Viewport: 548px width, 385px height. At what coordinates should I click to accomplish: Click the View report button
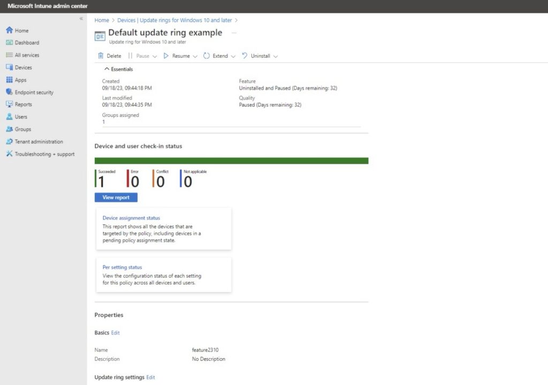[x=116, y=197]
